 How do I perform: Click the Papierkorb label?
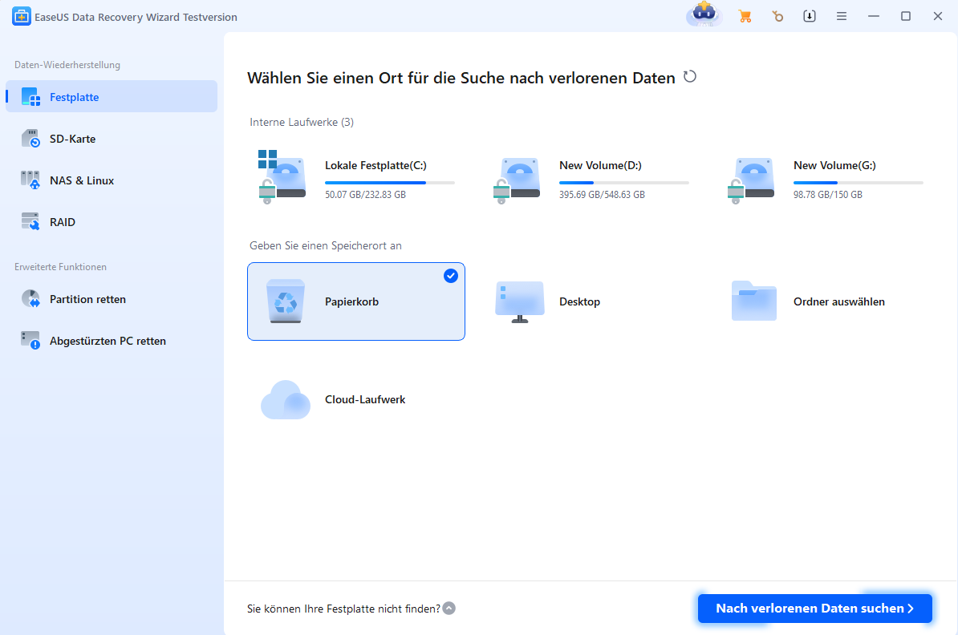(352, 301)
